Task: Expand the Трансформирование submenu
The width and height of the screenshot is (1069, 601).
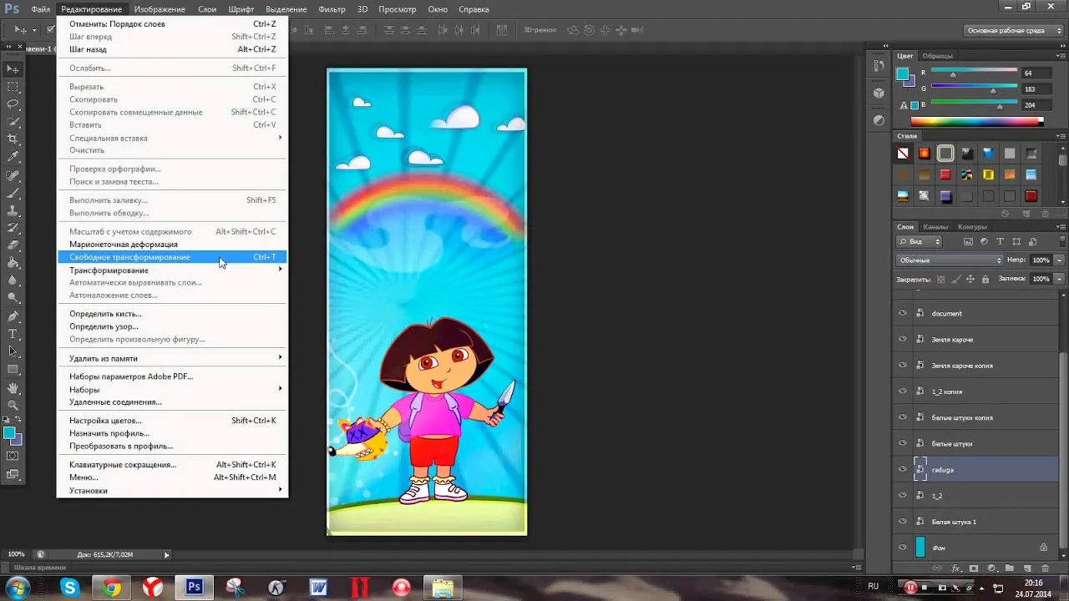Action: tap(172, 270)
